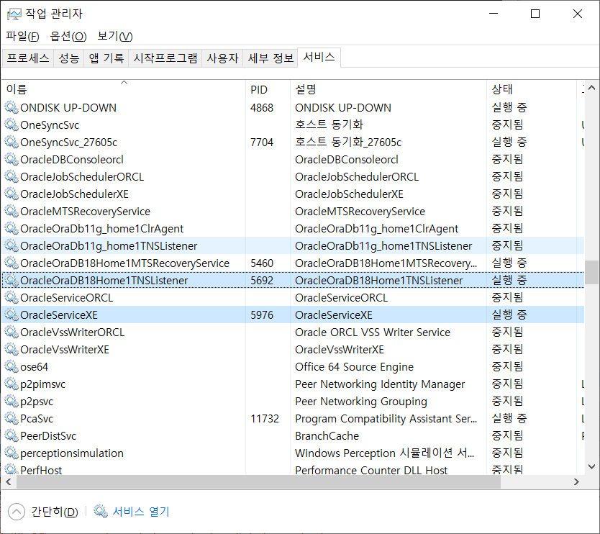Click 실행 중 status of OracleServiceXE row
The width and height of the screenshot is (600, 534).
[x=509, y=314]
